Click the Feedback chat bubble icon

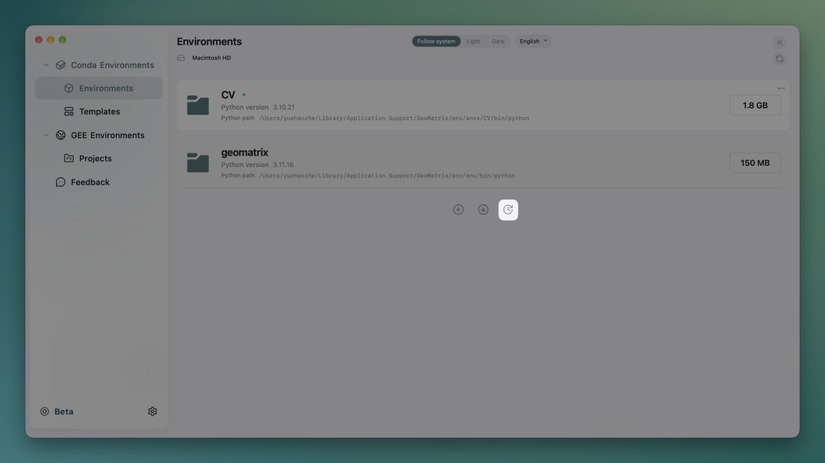pos(60,182)
